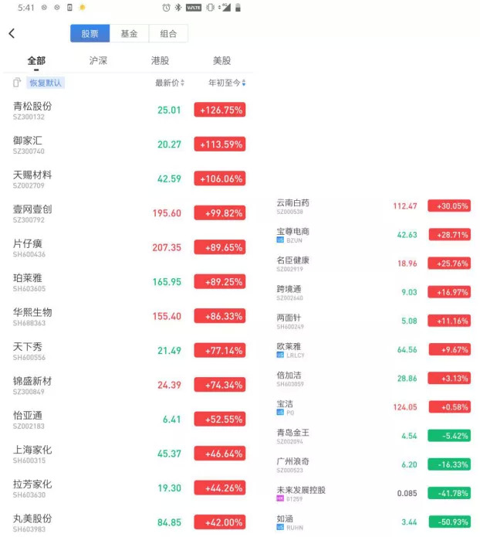Screen dimensions: 480x537
Task: Open 欧莱雅 stock row
Action: (374, 350)
